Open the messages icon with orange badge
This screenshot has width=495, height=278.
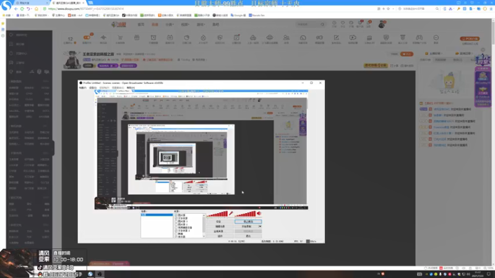pyautogui.click(x=369, y=23)
